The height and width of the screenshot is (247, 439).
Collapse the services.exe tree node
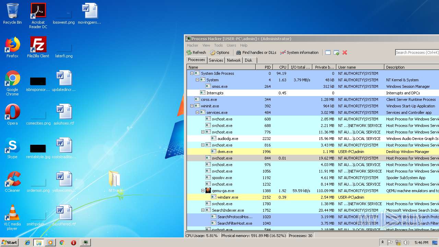pos(197,112)
